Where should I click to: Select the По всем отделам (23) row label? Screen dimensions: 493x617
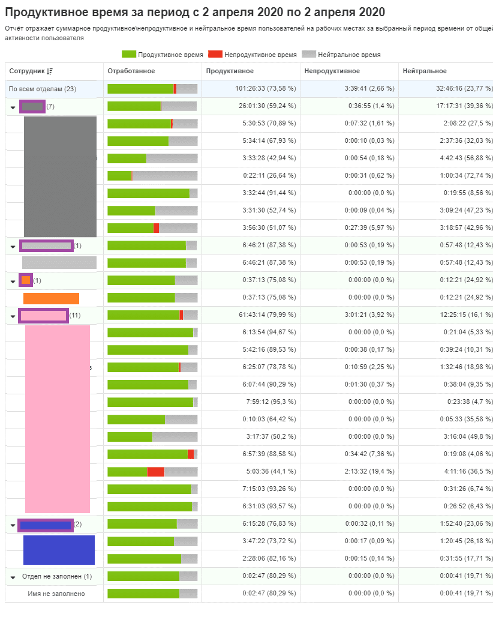(x=42, y=89)
